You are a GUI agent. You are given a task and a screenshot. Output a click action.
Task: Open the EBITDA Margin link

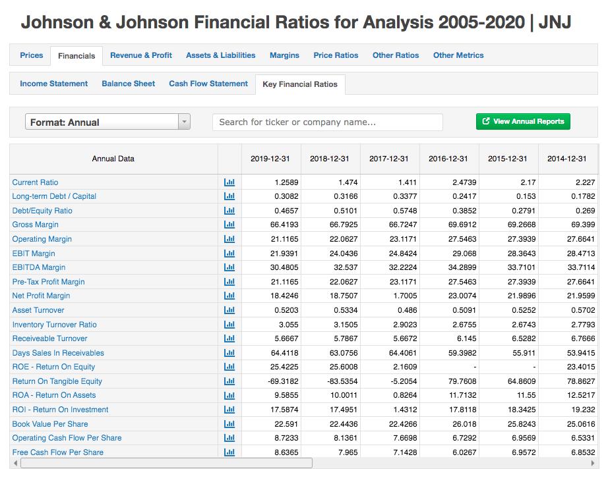coord(39,267)
